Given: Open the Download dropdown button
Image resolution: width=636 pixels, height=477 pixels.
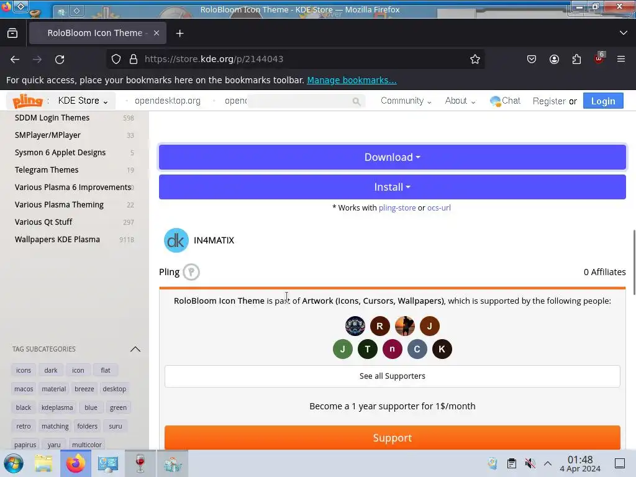Looking at the screenshot, I should tap(393, 157).
